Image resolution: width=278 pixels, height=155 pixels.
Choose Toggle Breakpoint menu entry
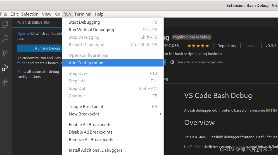(x=113, y=107)
